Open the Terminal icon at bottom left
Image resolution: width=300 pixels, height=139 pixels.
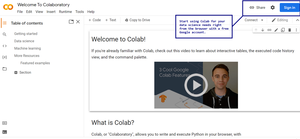point(4,132)
